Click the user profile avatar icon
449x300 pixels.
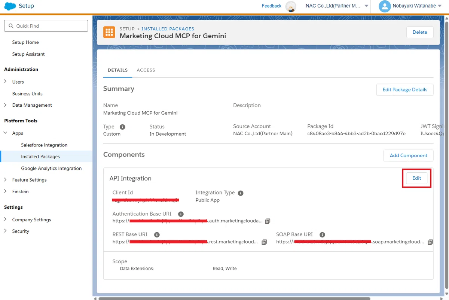385,6
